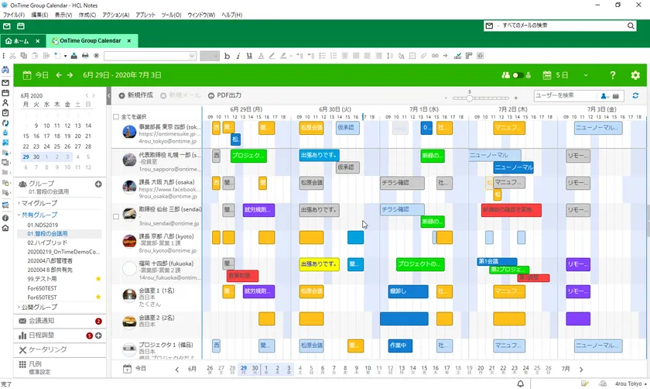The width and height of the screenshot is (650, 389).
Task: Adjust the zoom slider handle
Action: (x=469, y=98)
